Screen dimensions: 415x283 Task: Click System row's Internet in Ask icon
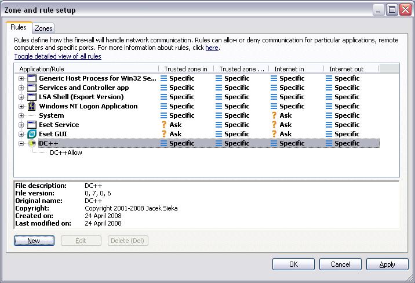(x=274, y=115)
